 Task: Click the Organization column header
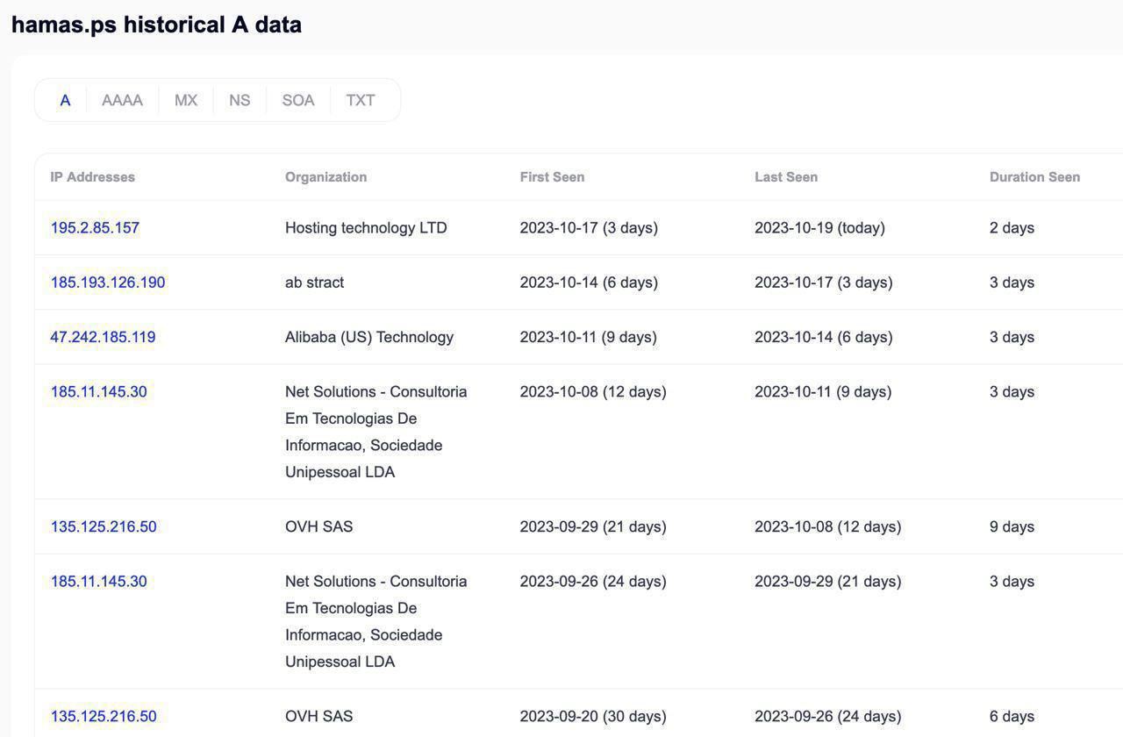(325, 177)
